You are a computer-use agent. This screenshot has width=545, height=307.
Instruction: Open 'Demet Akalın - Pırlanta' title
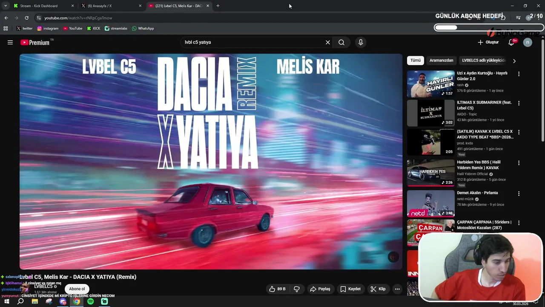click(477, 193)
